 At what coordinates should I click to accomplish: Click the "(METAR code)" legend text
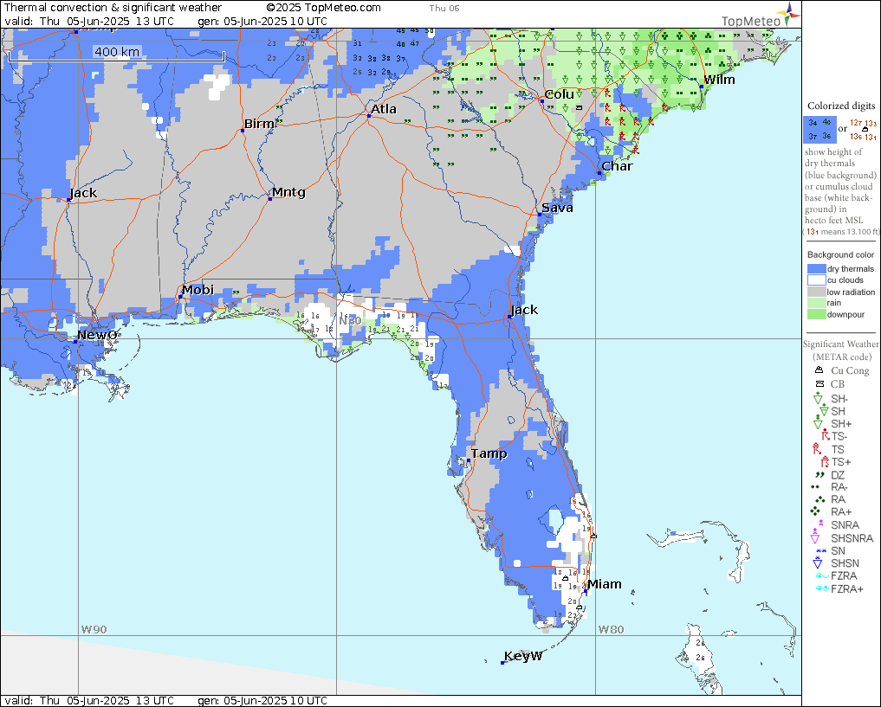(x=842, y=357)
